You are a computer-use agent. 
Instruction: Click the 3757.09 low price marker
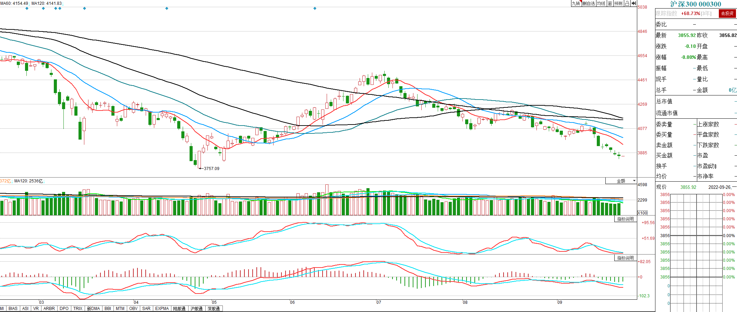(x=211, y=169)
